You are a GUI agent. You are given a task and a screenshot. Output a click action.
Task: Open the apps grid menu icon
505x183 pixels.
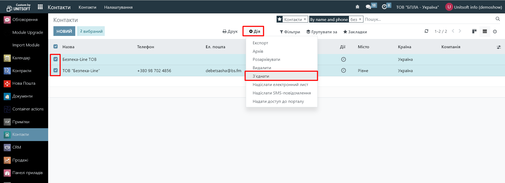tap(40, 7)
